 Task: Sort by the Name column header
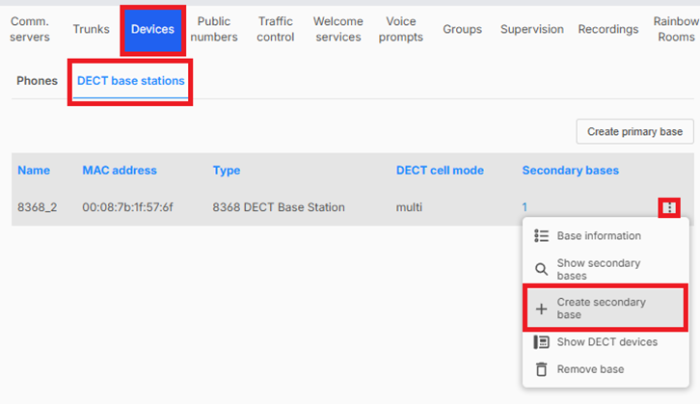click(34, 171)
